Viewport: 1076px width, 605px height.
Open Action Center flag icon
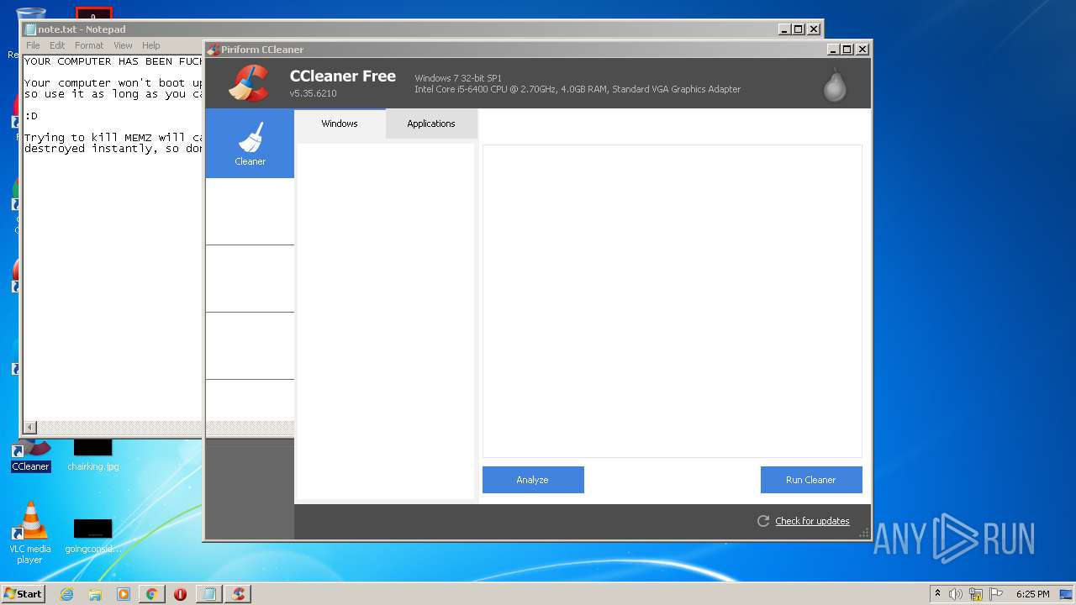click(996, 594)
